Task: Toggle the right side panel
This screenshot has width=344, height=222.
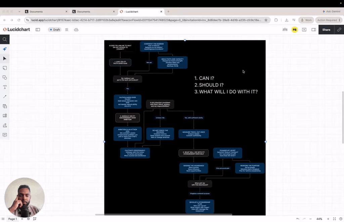Action: 314,30
